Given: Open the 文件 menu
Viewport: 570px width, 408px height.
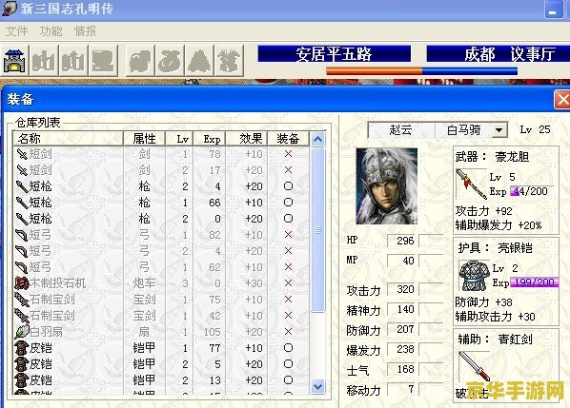Looking at the screenshot, I should (17, 31).
